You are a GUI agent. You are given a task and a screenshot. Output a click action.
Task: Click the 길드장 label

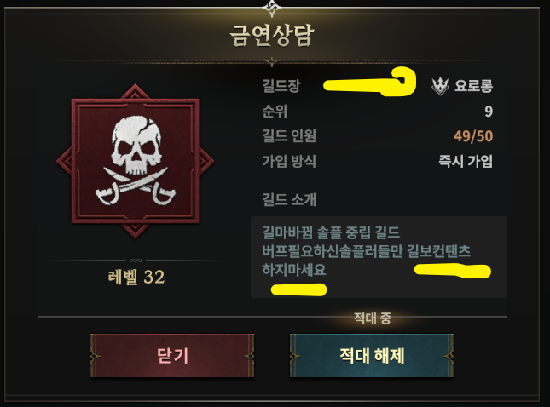pyautogui.click(x=281, y=86)
